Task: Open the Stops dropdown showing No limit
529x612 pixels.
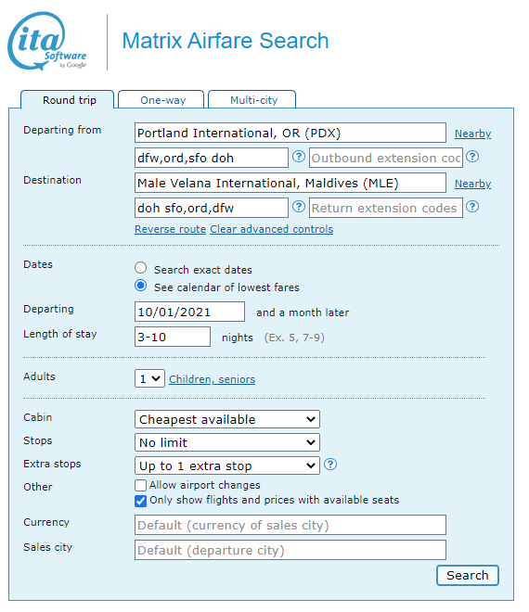Action: pos(227,442)
